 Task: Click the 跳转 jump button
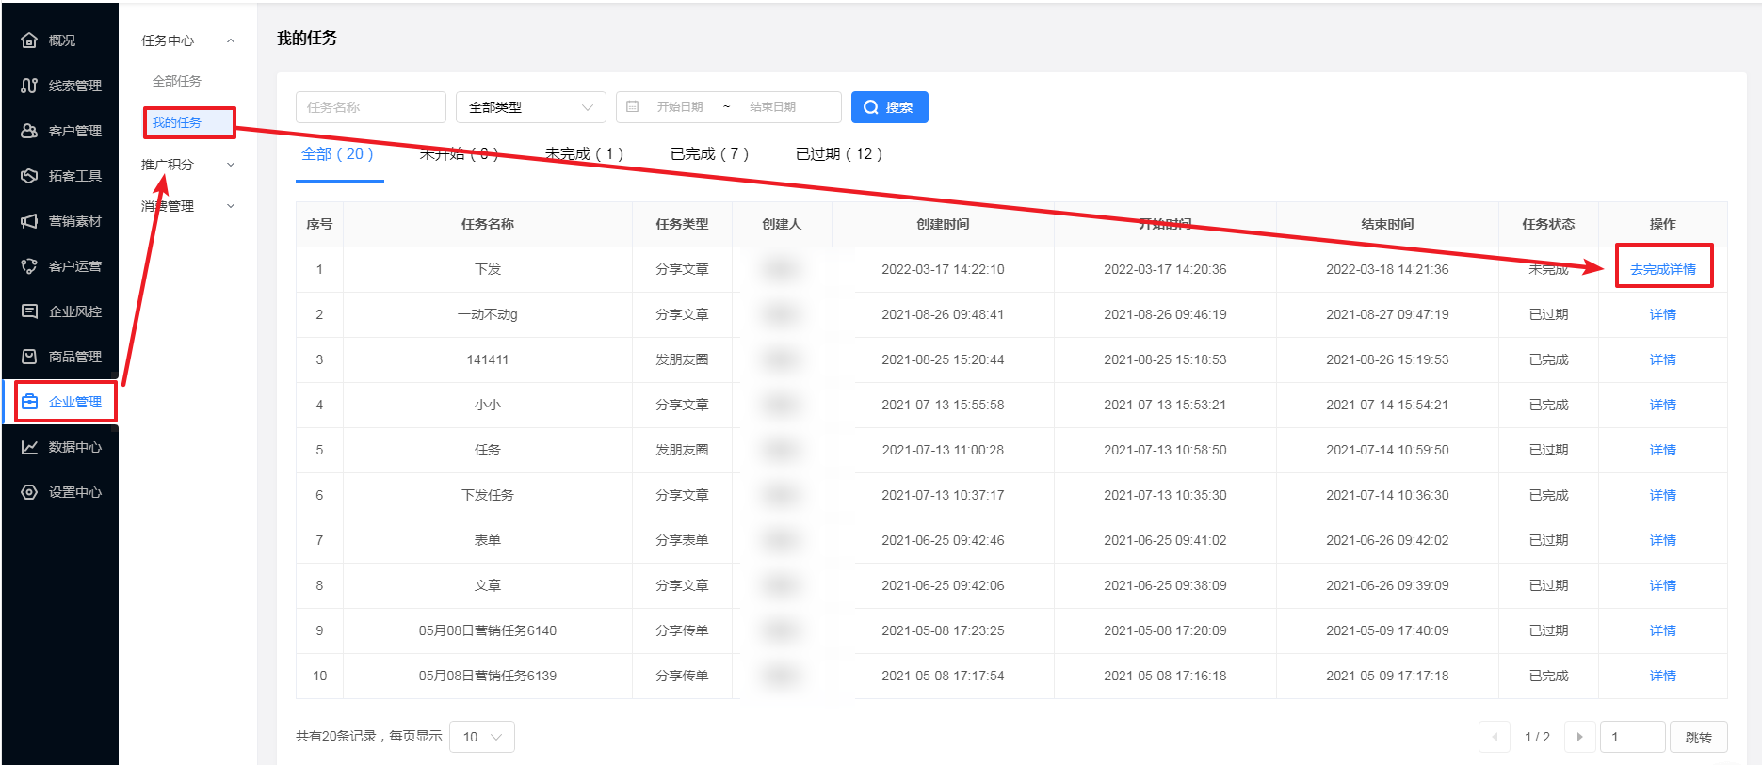1699,737
